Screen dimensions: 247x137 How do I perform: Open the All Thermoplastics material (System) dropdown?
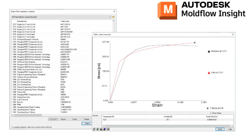click(61, 17)
